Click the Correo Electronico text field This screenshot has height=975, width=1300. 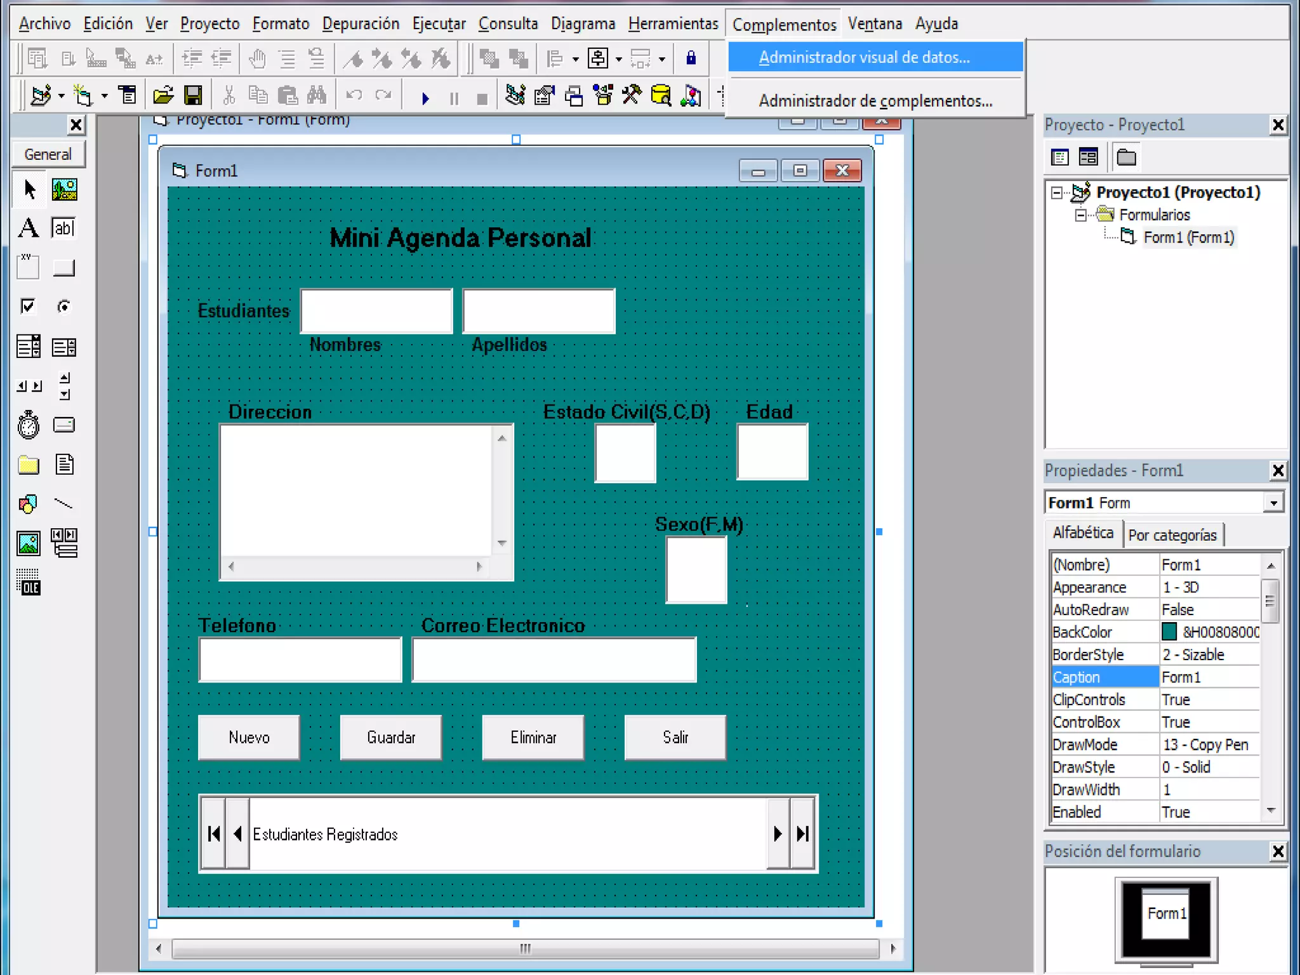coord(554,660)
